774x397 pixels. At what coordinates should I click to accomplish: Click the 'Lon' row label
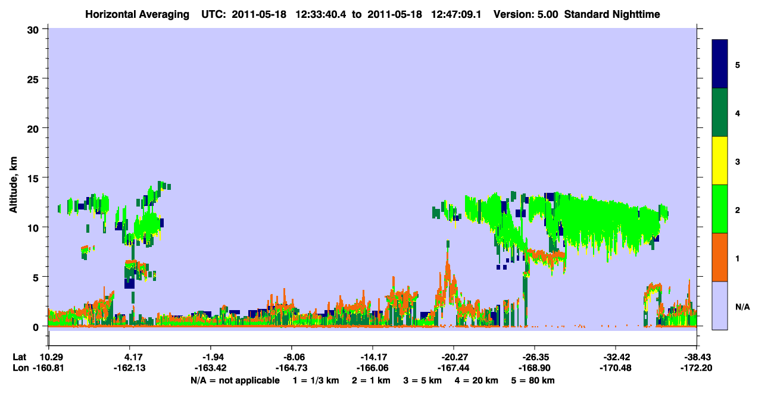point(20,368)
